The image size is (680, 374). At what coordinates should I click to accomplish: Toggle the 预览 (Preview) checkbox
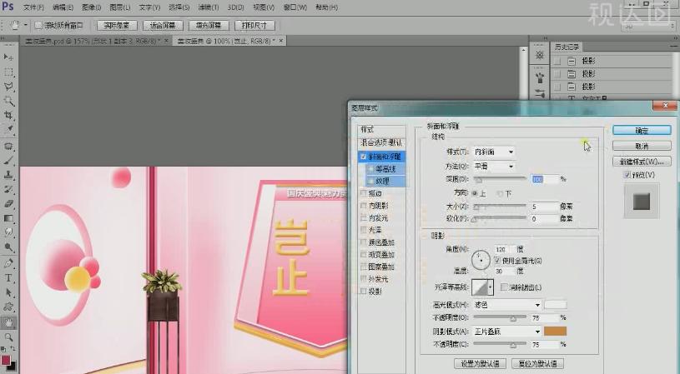tap(627, 174)
